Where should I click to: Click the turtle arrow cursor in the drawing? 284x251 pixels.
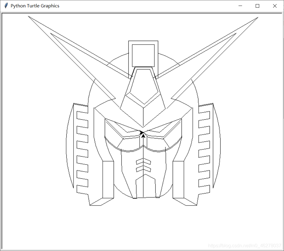(143, 135)
